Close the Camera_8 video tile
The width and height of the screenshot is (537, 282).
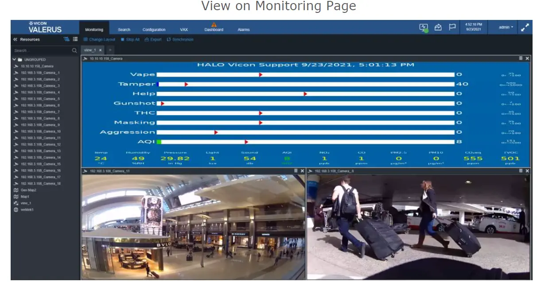527,171
